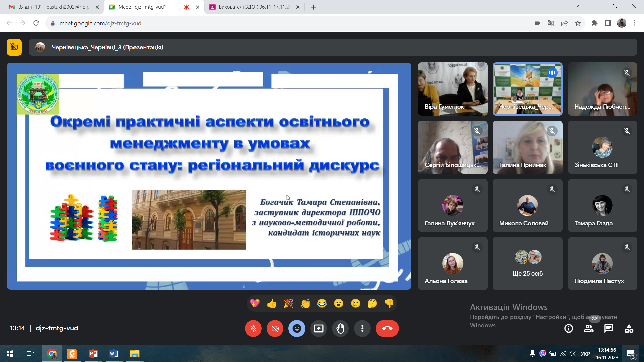644x362 pixels.
Task: Switch to the Вихователі ЗДО tab
Action: coord(254,7)
